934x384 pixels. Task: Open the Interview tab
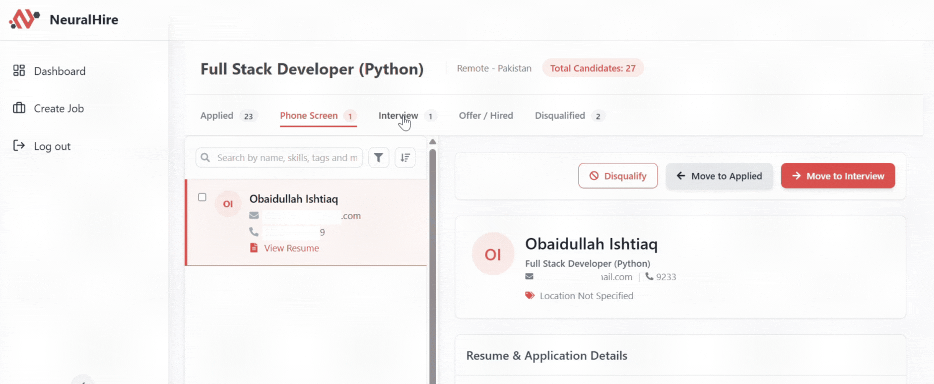pos(398,116)
